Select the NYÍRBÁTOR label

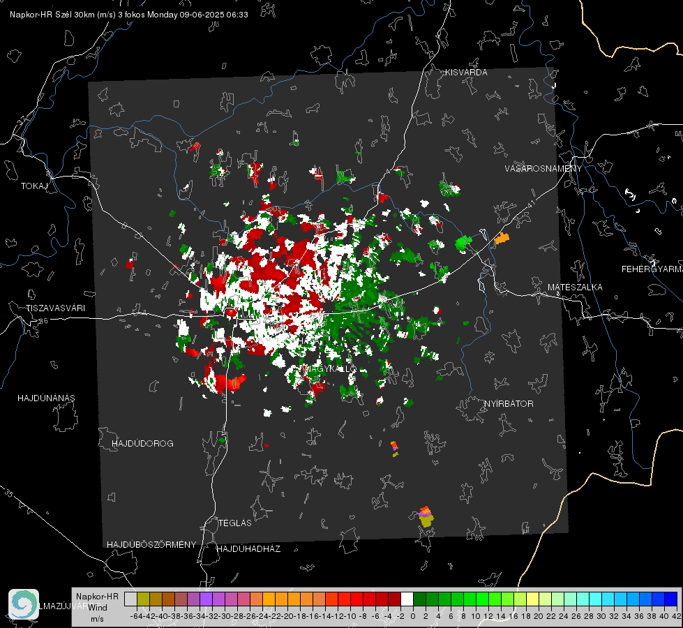pos(509,404)
